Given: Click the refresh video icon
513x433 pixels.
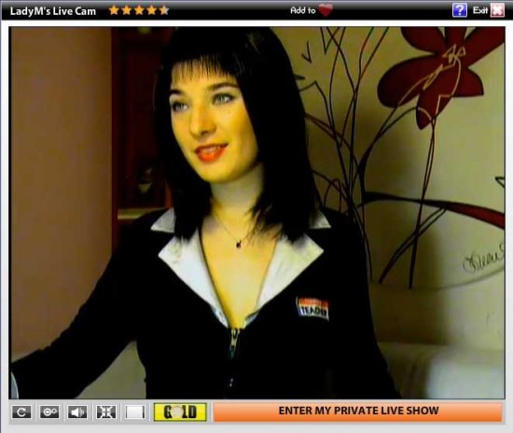Looking at the screenshot, I should tap(21, 412).
